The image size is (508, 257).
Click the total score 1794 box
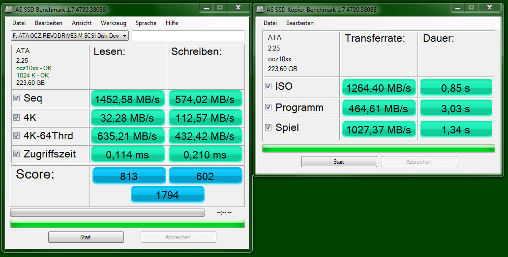point(167,195)
